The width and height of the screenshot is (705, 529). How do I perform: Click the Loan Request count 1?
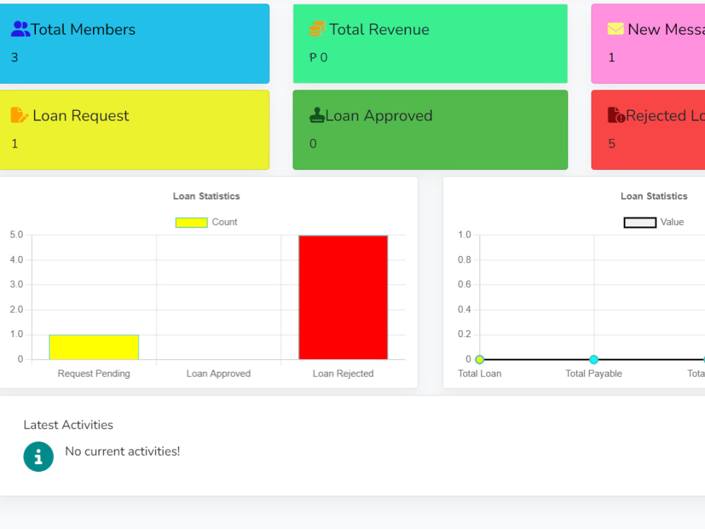[x=15, y=144]
